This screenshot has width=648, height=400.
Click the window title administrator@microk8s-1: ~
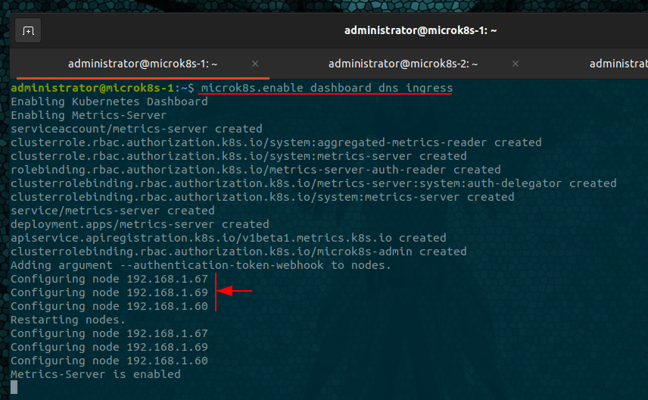pyautogui.click(x=420, y=30)
